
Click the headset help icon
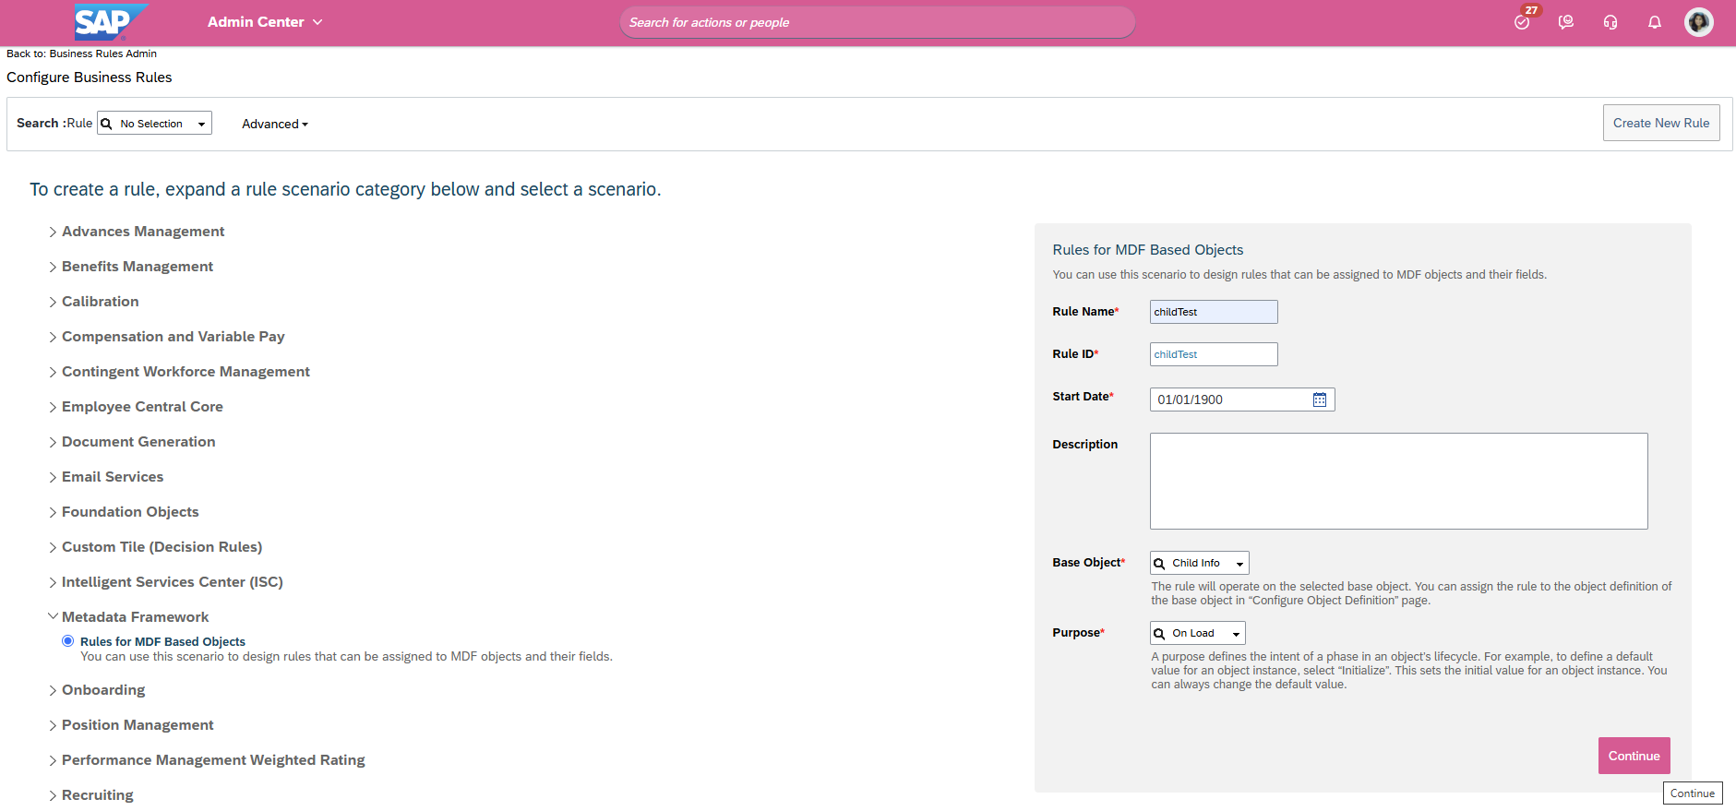pyautogui.click(x=1610, y=22)
